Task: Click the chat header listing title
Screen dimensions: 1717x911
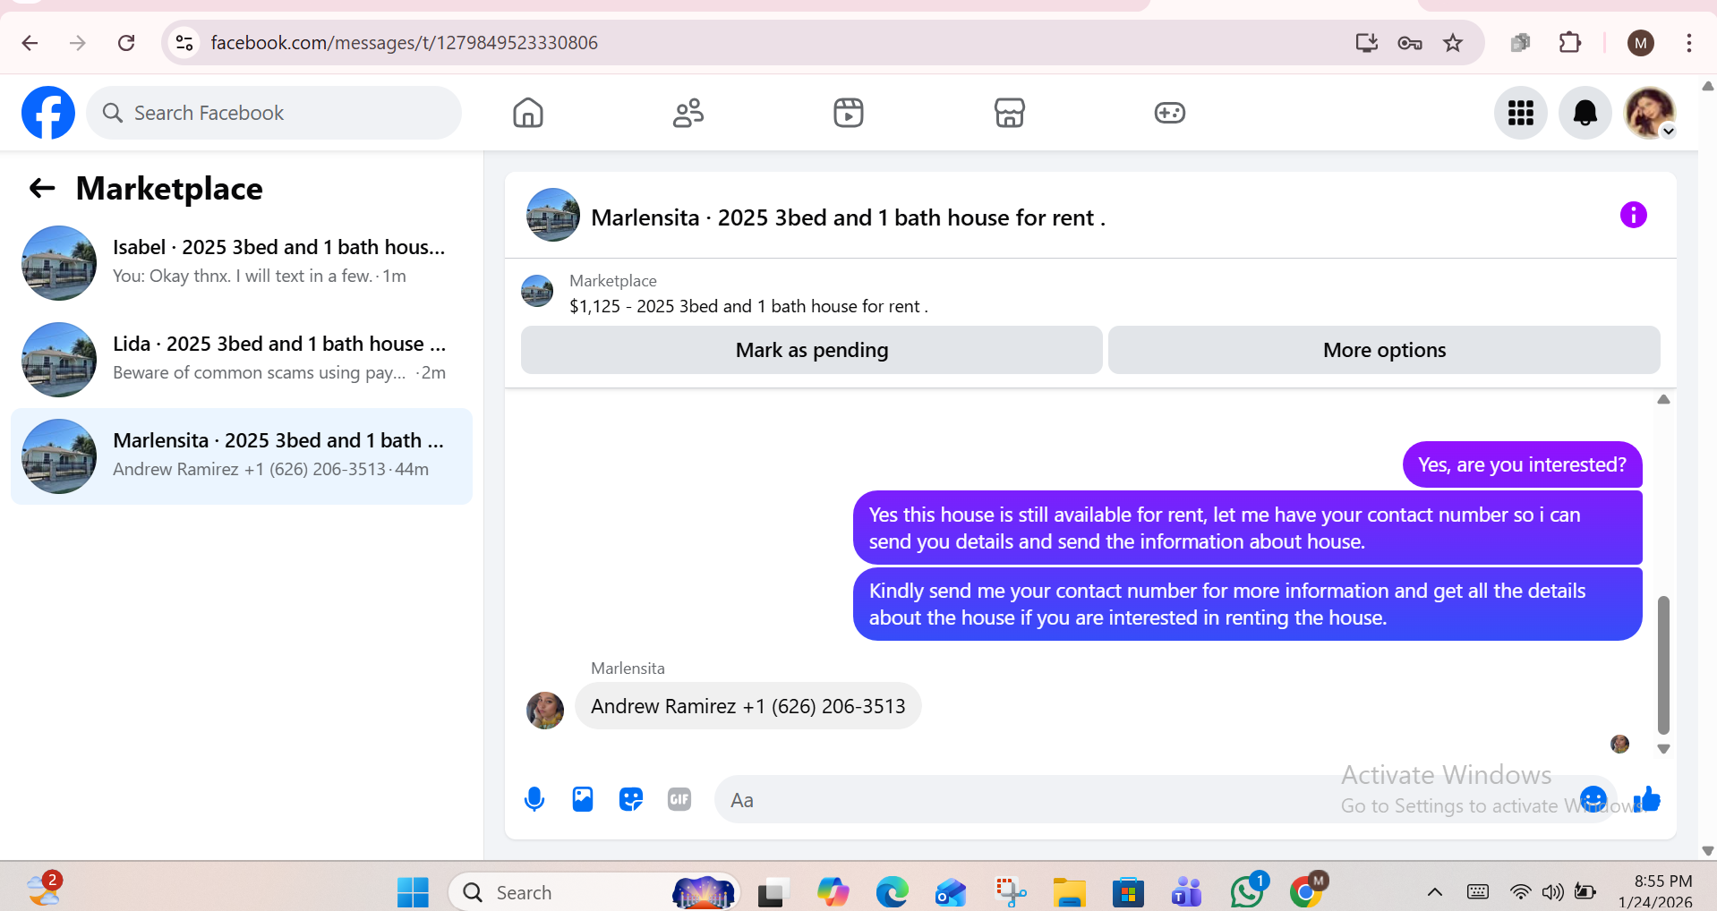Action: (x=848, y=217)
